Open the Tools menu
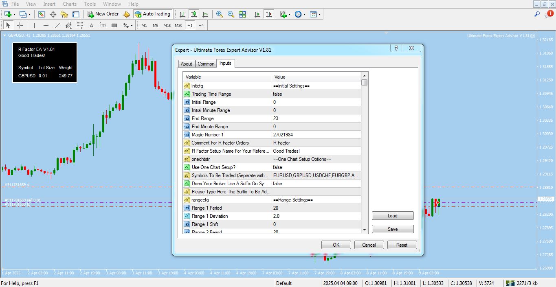556x287 pixels. coord(90,4)
